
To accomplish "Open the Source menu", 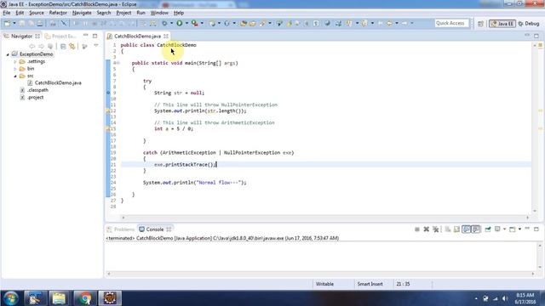I will coord(37,13).
